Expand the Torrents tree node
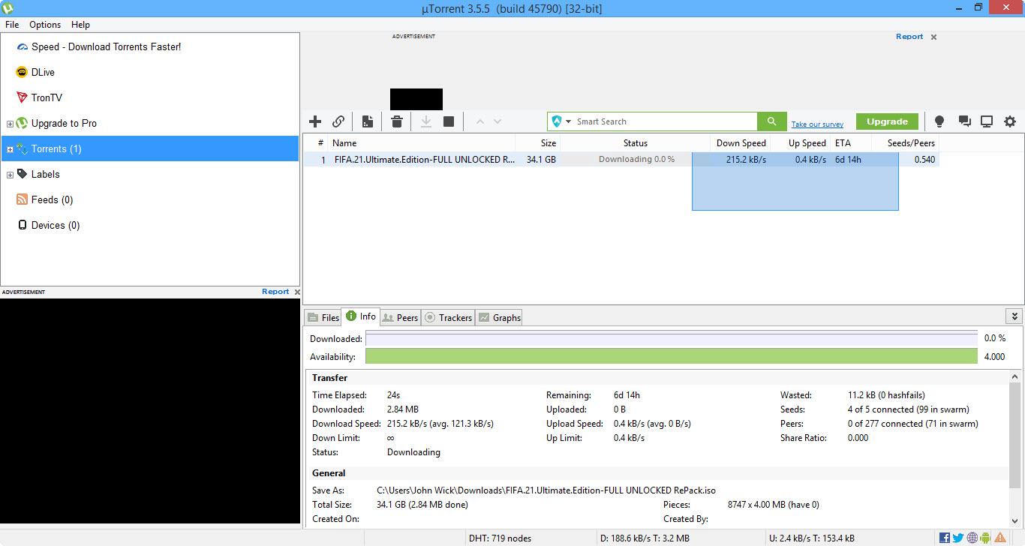Screen dimensions: 1025x546 (x=10, y=149)
